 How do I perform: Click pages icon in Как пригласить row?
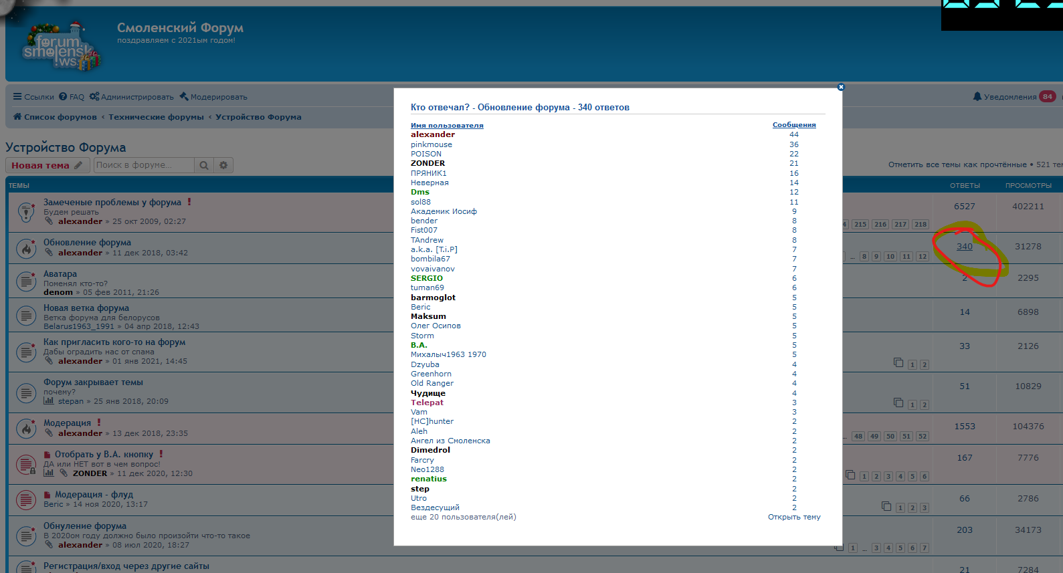(x=898, y=362)
